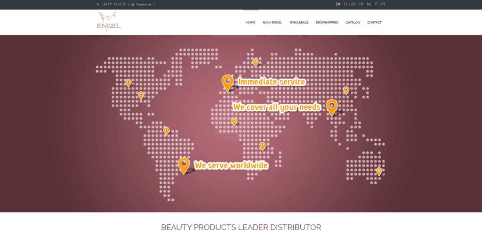The width and height of the screenshot is (482, 230).
Task: Click the small map pin in northern Russia
Action: click(x=256, y=63)
